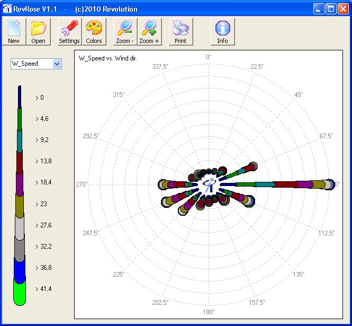352x326 pixels.
Task: Click the 292,5° direction label
Action: [x=91, y=136]
